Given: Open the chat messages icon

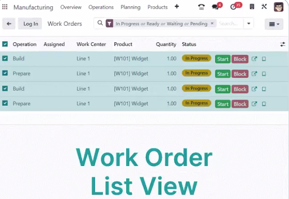Looking at the screenshot, I should [x=215, y=7].
